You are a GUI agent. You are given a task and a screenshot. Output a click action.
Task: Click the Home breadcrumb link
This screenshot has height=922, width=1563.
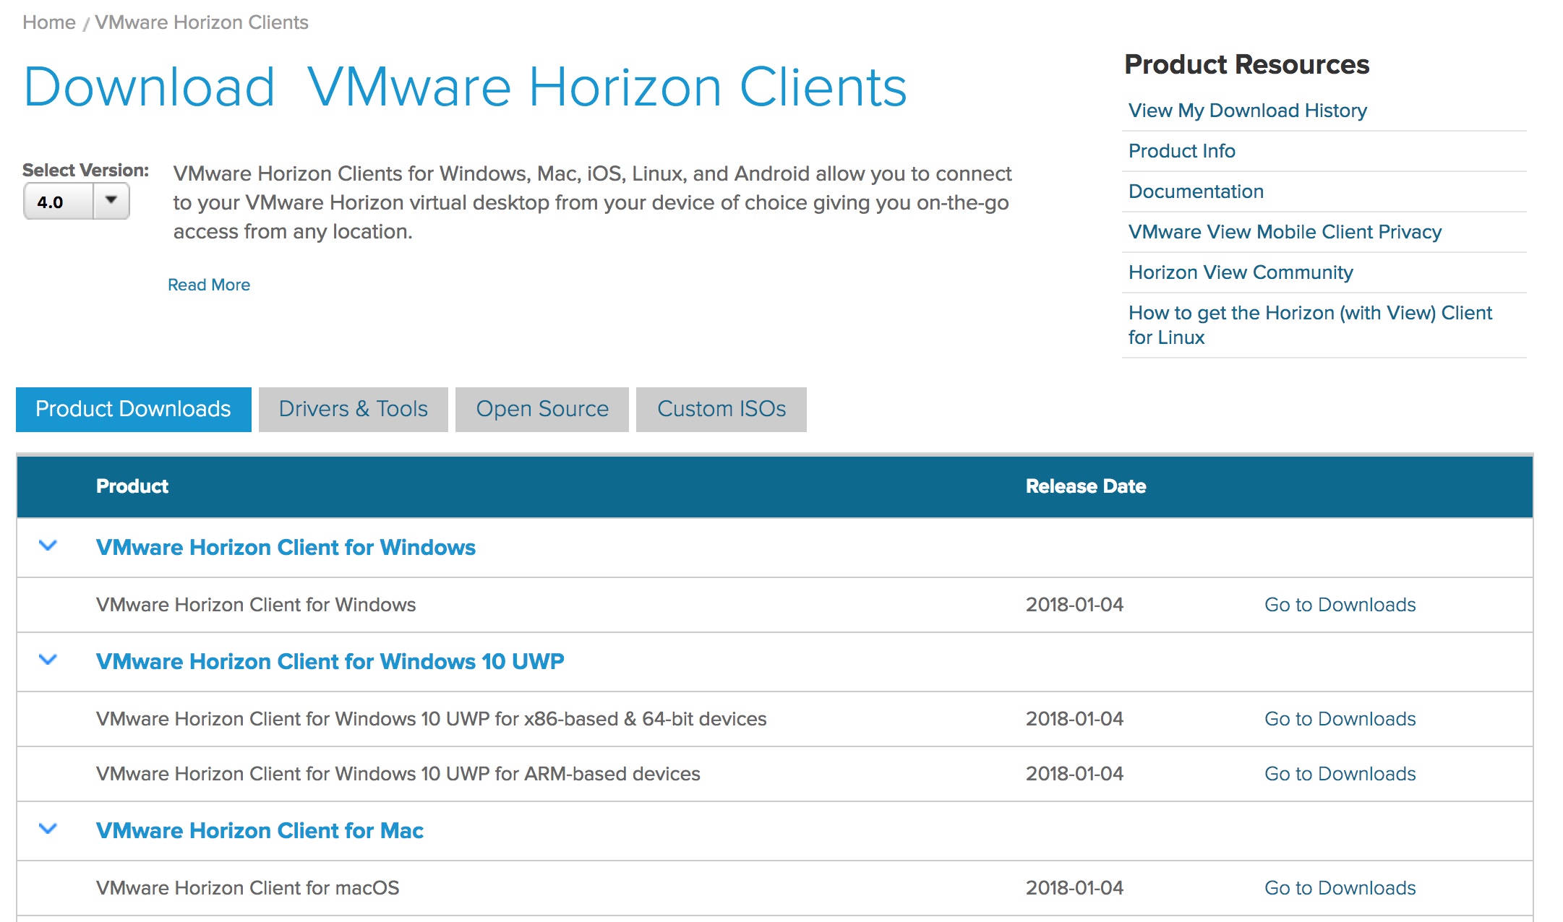48,22
